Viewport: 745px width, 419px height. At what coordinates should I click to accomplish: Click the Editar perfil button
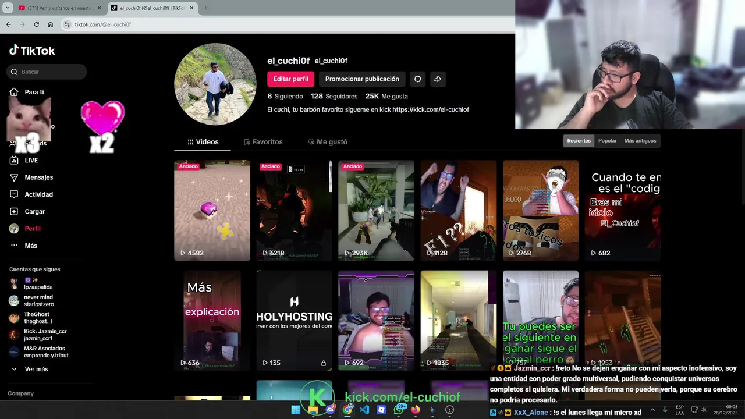tap(291, 79)
